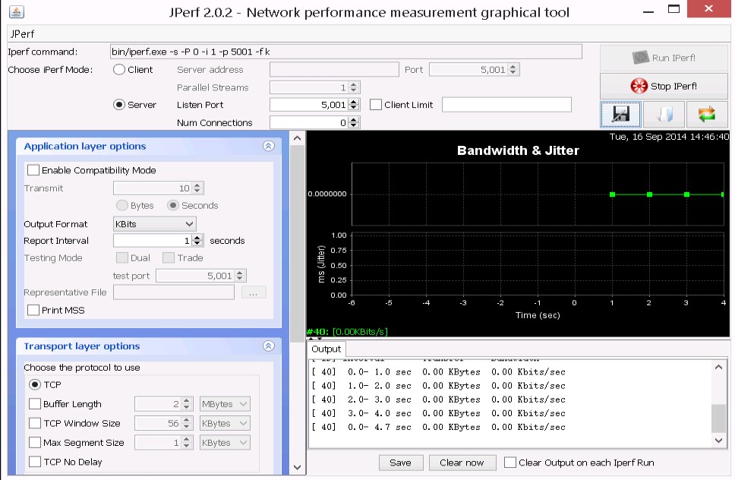Maximize the JPerf window

[673, 9]
